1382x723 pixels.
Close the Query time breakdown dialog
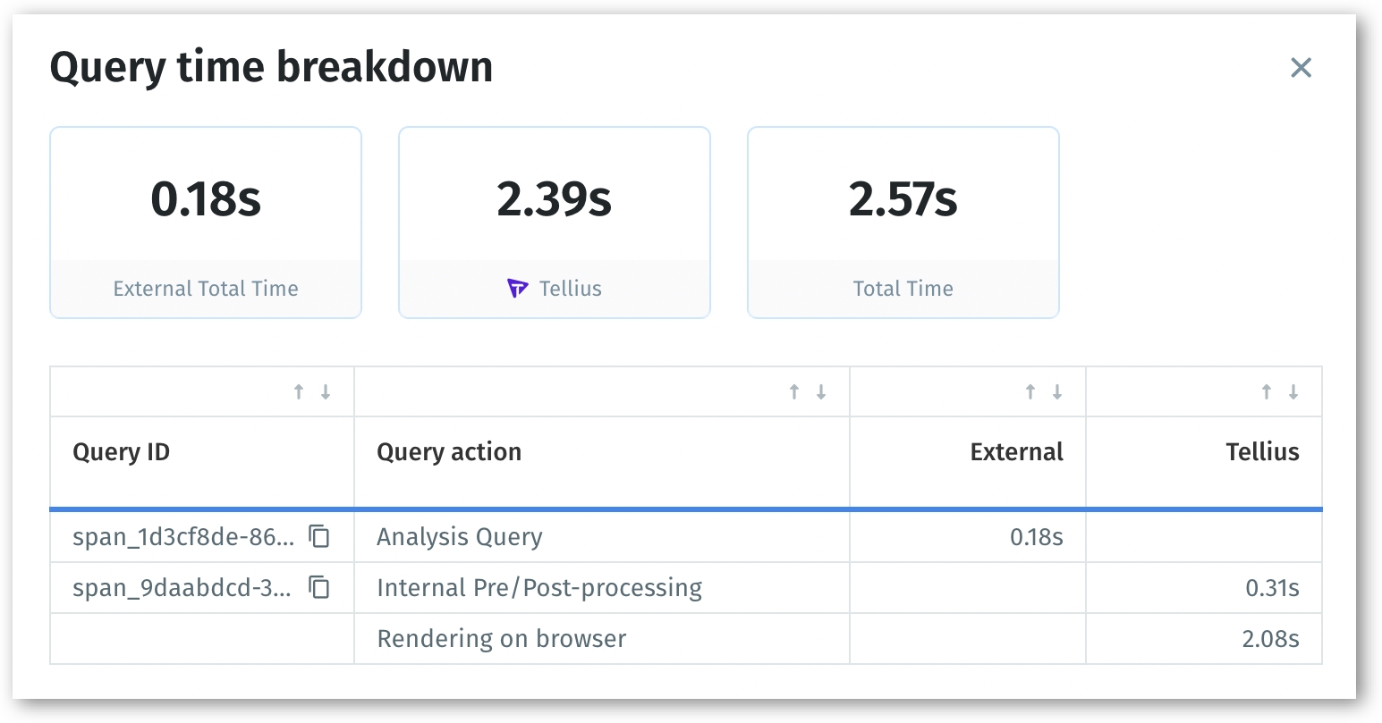coord(1301,67)
